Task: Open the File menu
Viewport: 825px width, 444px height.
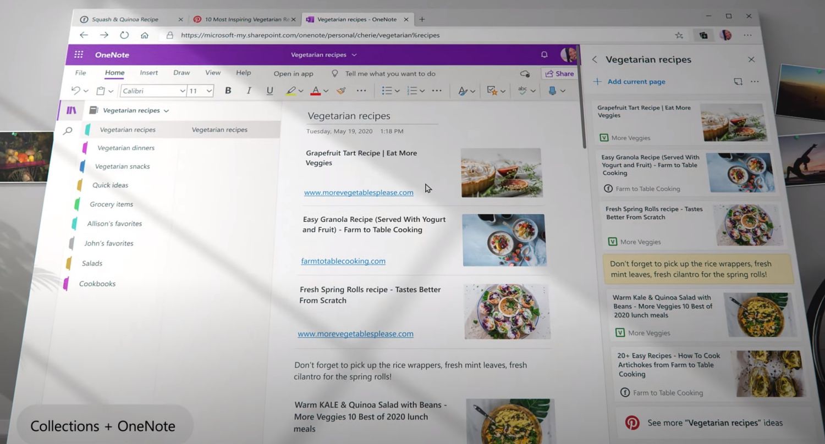Action: point(80,73)
